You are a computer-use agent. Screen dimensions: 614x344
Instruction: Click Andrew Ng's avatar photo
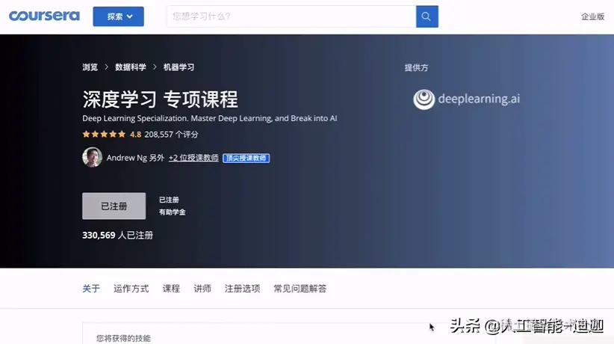[93, 157]
